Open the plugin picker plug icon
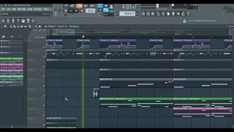The image size is (234, 132). click(x=173, y=14)
